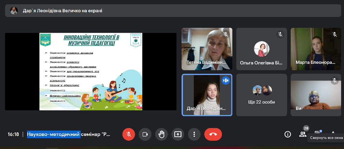Open the chat panel icon
The height and width of the screenshot is (149, 344).
click(x=318, y=133)
